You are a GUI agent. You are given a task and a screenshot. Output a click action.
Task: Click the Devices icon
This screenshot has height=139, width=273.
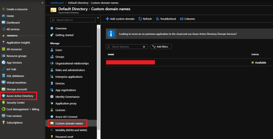(52, 83)
